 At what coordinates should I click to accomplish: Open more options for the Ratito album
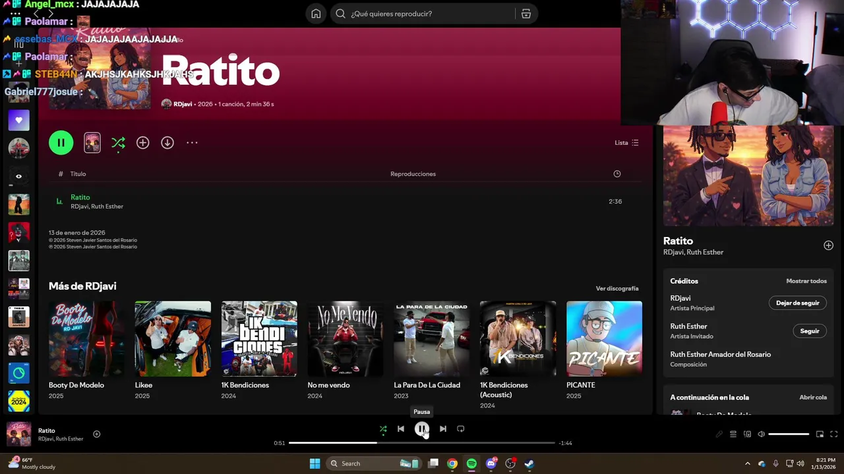pyautogui.click(x=192, y=142)
